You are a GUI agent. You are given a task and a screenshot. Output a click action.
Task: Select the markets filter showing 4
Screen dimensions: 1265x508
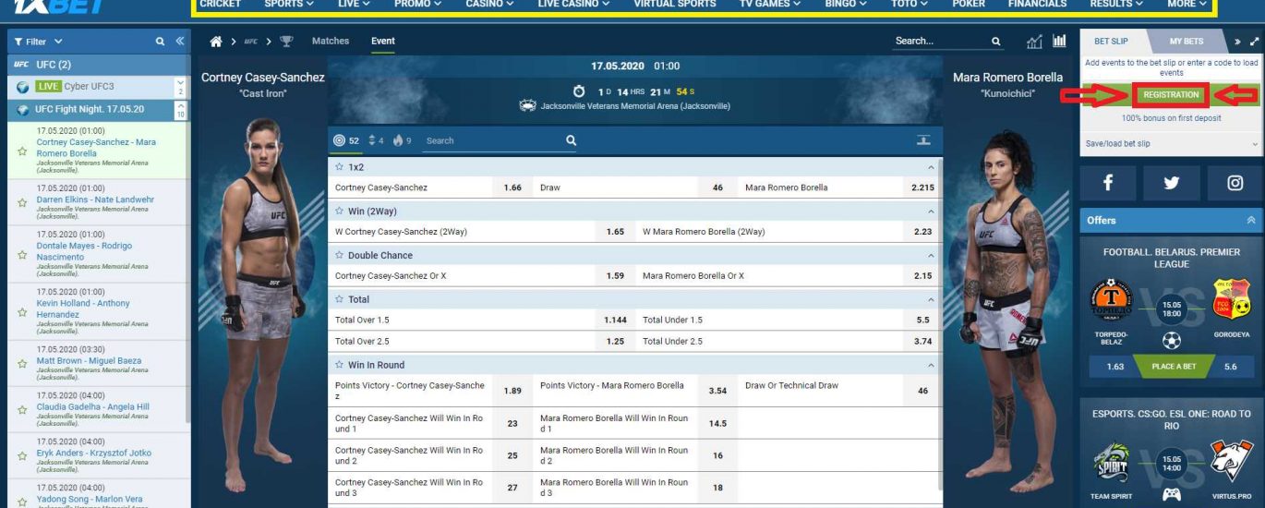[x=375, y=140]
